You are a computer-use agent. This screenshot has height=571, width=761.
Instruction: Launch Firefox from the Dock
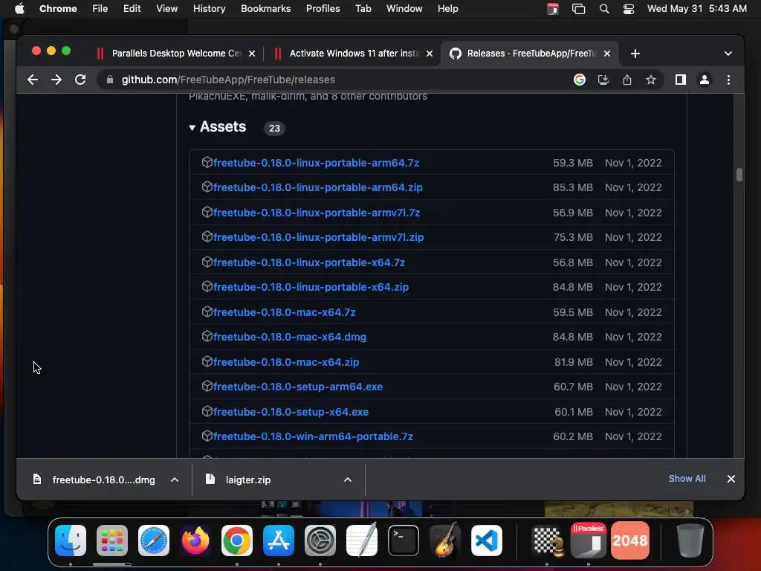click(195, 541)
